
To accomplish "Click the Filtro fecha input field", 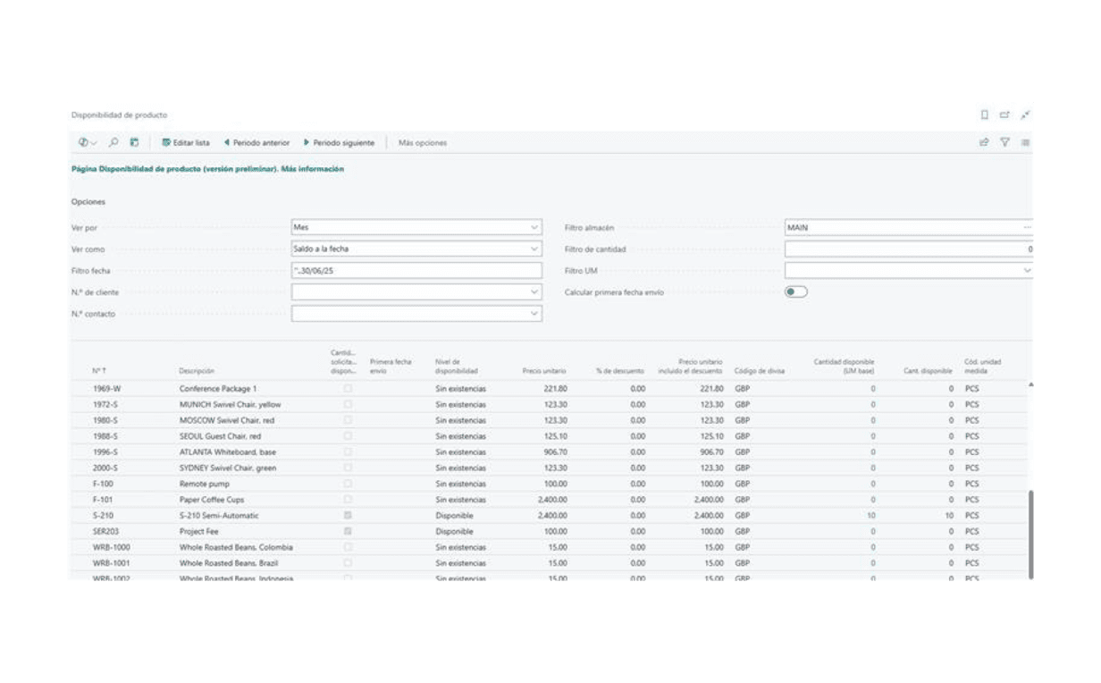I will pos(416,271).
